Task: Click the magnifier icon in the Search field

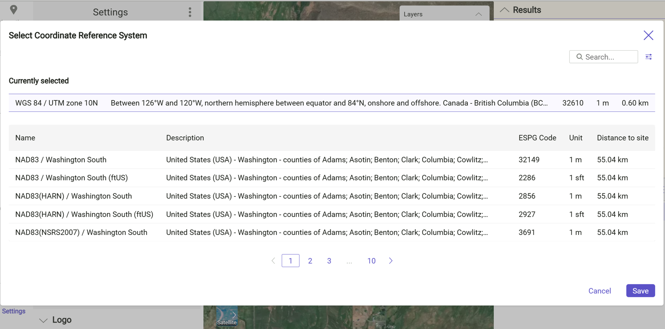Action: tap(580, 57)
